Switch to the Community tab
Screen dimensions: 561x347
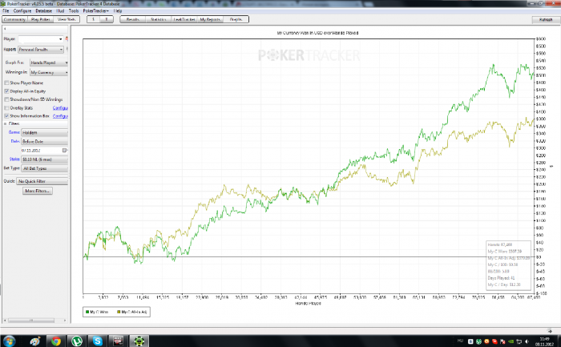point(14,19)
